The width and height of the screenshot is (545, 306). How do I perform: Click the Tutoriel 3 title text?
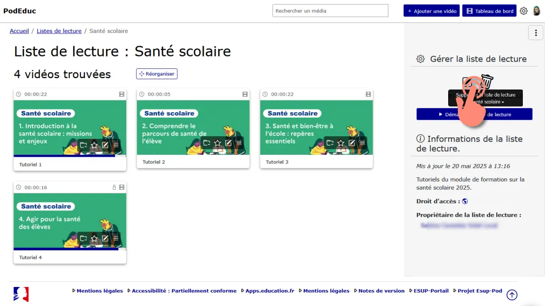[277, 161]
